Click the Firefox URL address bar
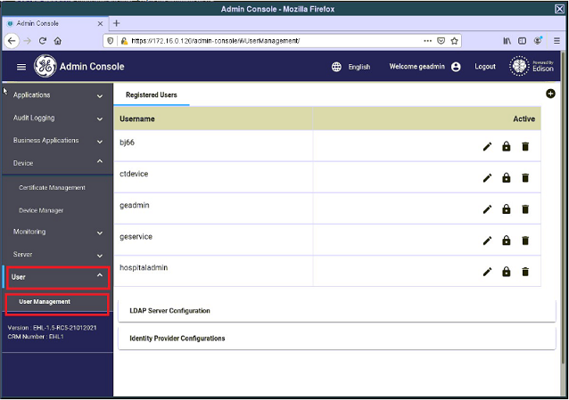 [268, 40]
